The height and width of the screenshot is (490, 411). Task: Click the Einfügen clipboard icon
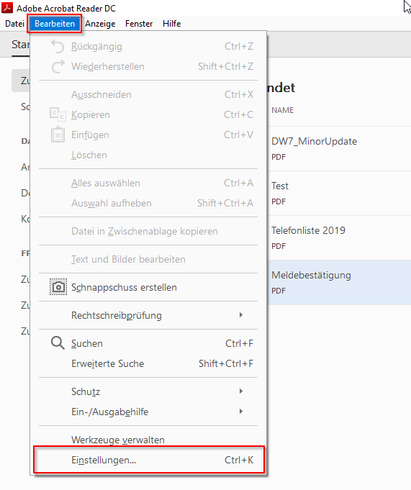pos(58,135)
